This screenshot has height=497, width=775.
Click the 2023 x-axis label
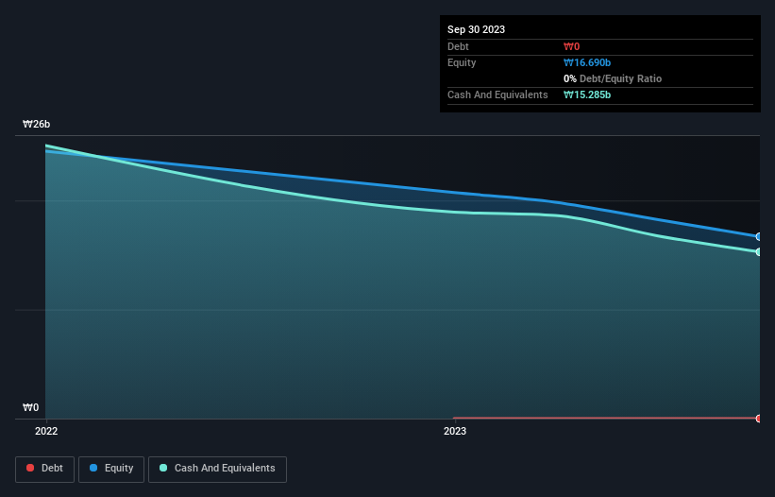point(455,431)
